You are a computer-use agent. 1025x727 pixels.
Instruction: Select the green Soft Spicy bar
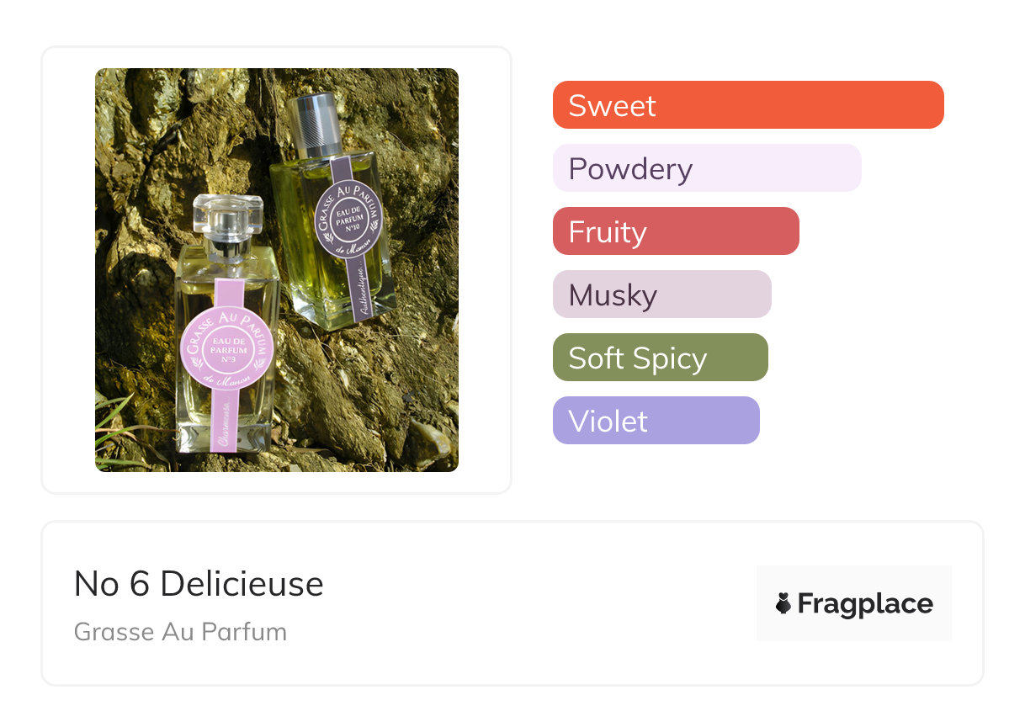click(660, 358)
